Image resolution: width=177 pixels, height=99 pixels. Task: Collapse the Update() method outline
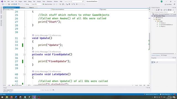coord(25,38)
